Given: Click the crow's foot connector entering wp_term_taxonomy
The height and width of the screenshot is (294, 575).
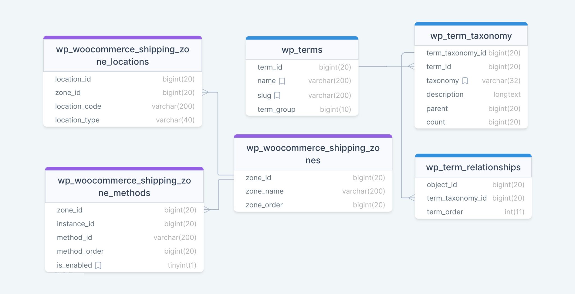Looking at the screenshot, I should click(x=411, y=66).
